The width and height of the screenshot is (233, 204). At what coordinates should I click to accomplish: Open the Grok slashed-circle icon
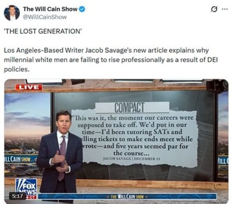click(x=214, y=9)
